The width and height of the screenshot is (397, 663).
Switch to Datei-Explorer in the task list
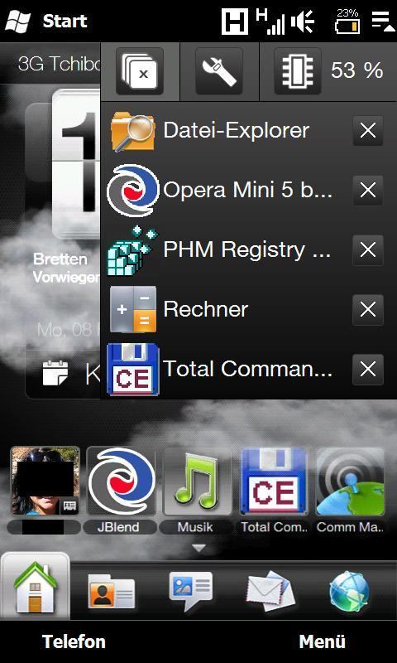(237, 131)
